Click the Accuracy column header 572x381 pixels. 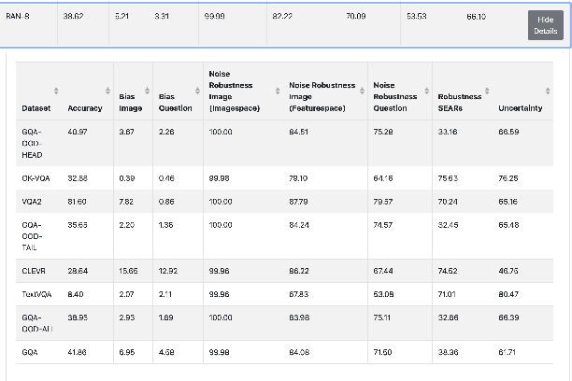click(85, 108)
